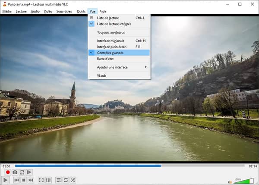Viewport: 259px width, 185px height.
Task: Switch to Interface minimale
Action: tap(119, 41)
